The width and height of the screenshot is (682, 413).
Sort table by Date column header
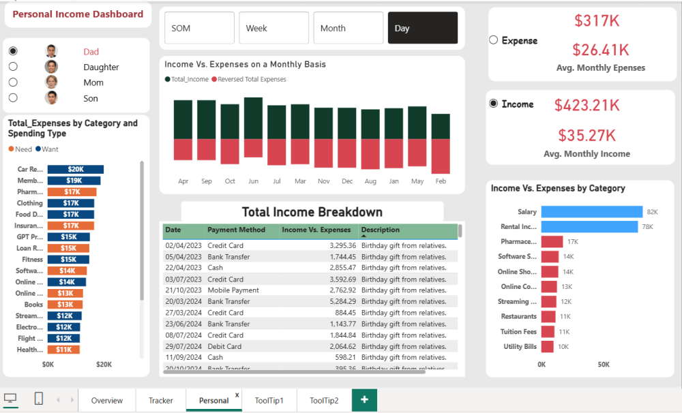pyautogui.click(x=173, y=230)
